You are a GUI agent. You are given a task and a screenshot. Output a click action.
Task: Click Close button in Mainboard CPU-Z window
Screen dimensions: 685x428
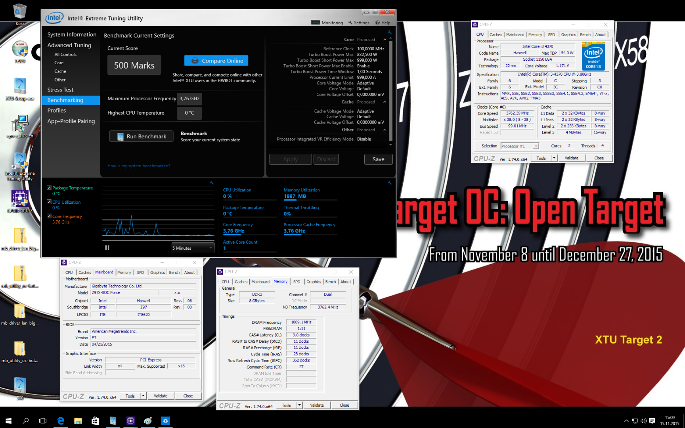[188, 396]
